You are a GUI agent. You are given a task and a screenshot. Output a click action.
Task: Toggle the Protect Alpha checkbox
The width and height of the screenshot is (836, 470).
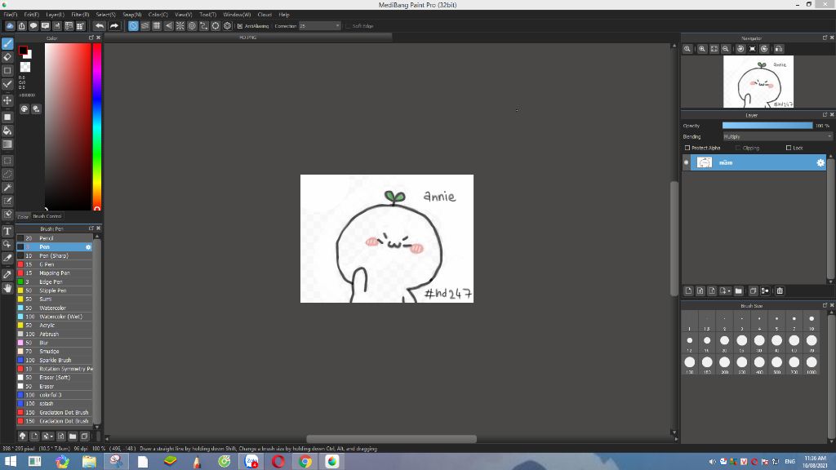(x=687, y=149)
